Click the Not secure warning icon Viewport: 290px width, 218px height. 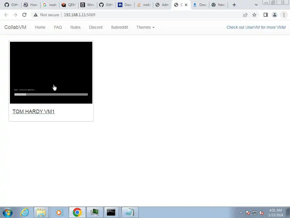click(36, 15)
